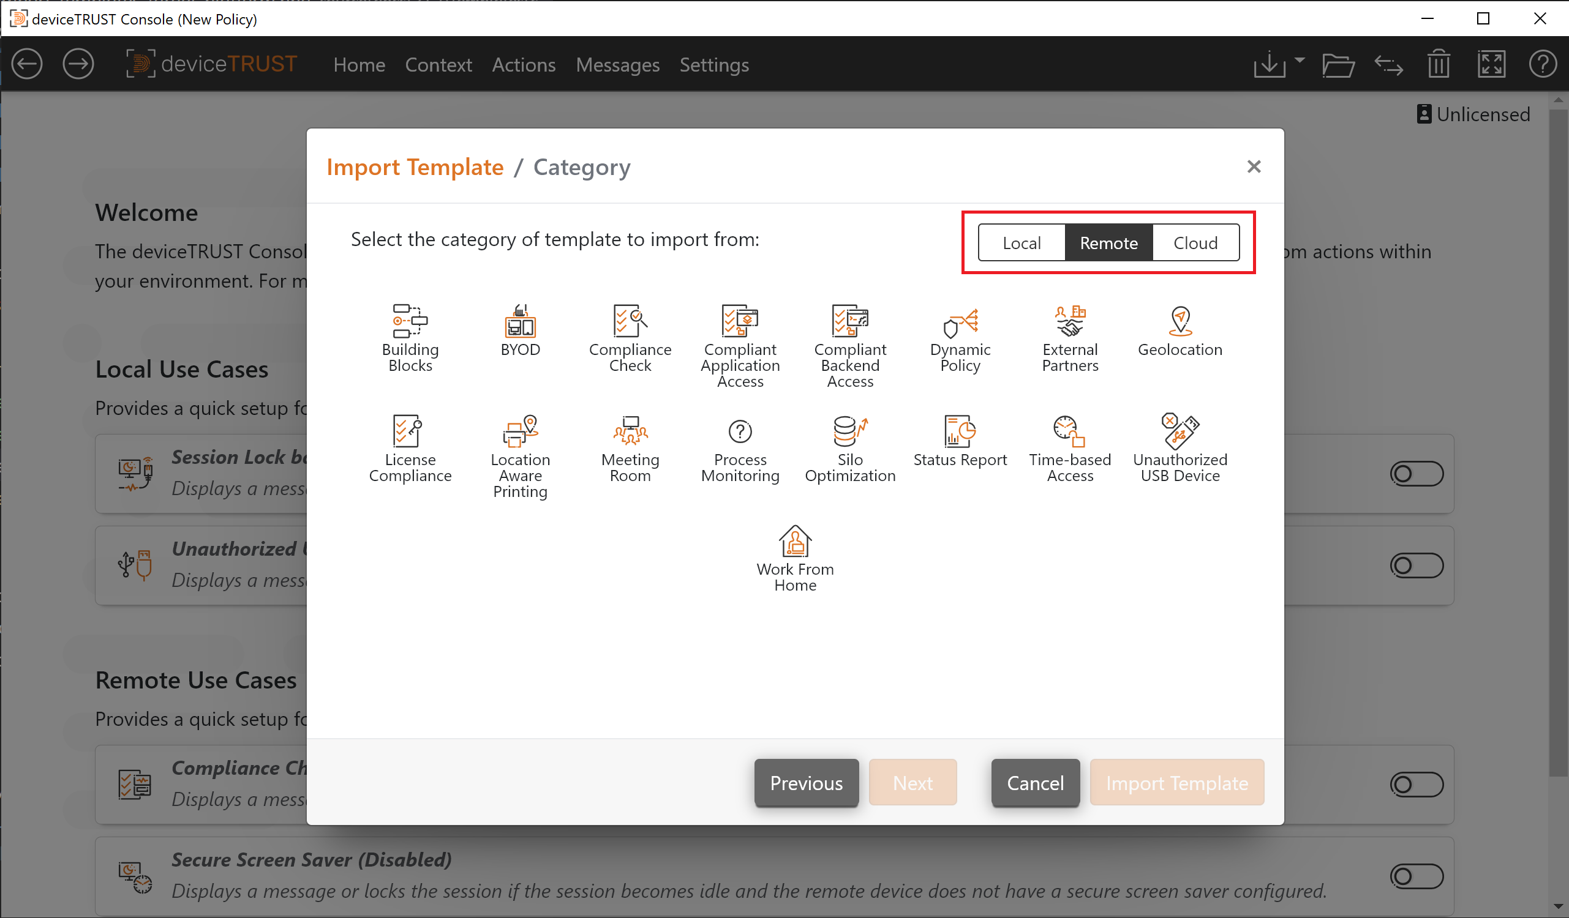Close the dialog with the X
This screenshot has width=1569, height=918.
click(x=1254, y=167)
